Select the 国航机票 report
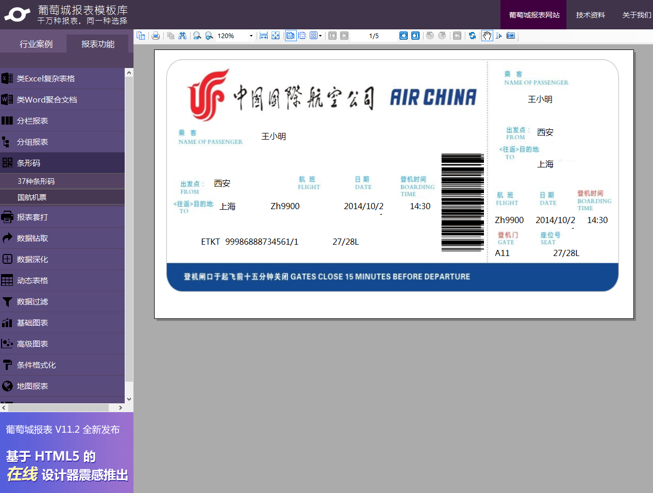 tap(62, 197)
